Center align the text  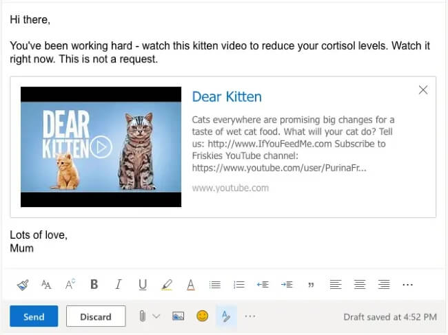coord(360,284)
